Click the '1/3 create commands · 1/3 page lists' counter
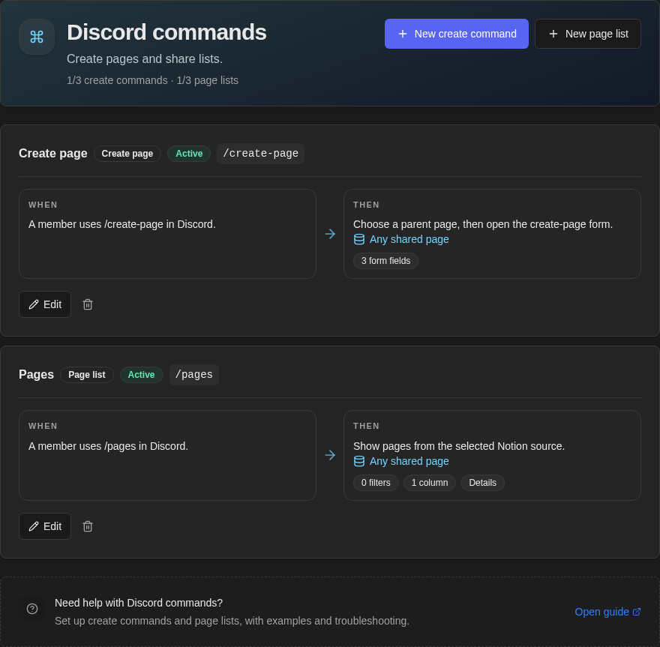Image resolution: width=660 pixels, height=647 pixels. tap(152, 80)
